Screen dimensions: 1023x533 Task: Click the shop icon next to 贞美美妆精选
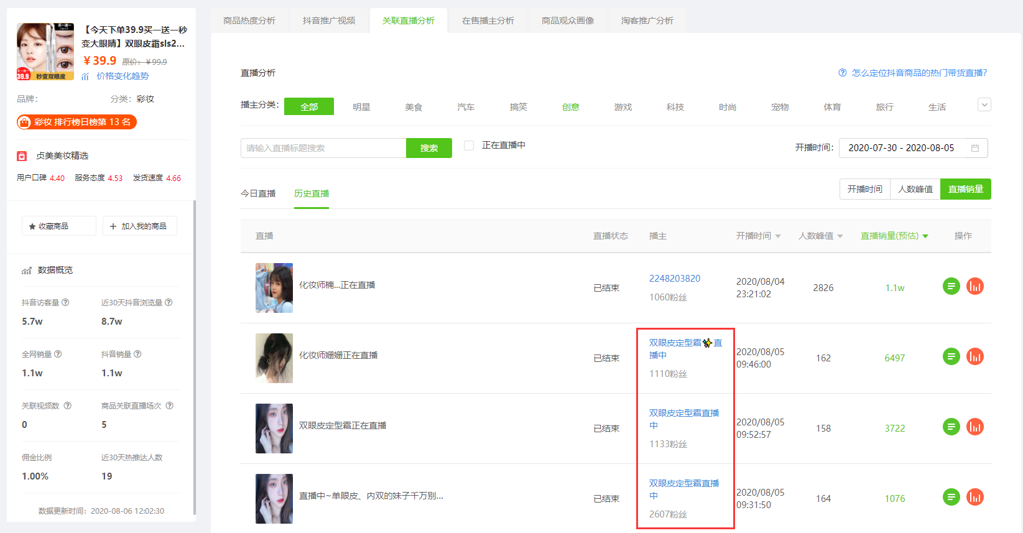[22, 155]
